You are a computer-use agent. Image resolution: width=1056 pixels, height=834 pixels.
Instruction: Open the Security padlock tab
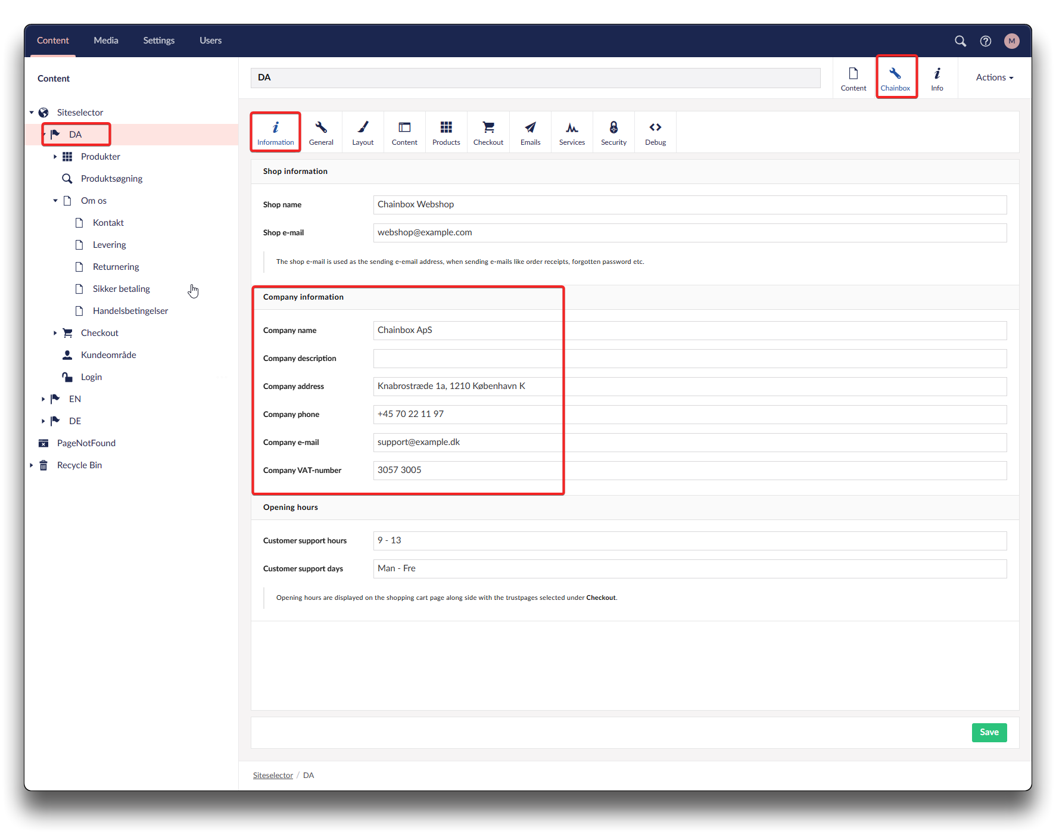tap(613, 132)
